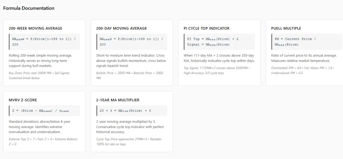Click the Cycle Top 2YMA×5 note

pyautogui.click(x=129, y=142)
